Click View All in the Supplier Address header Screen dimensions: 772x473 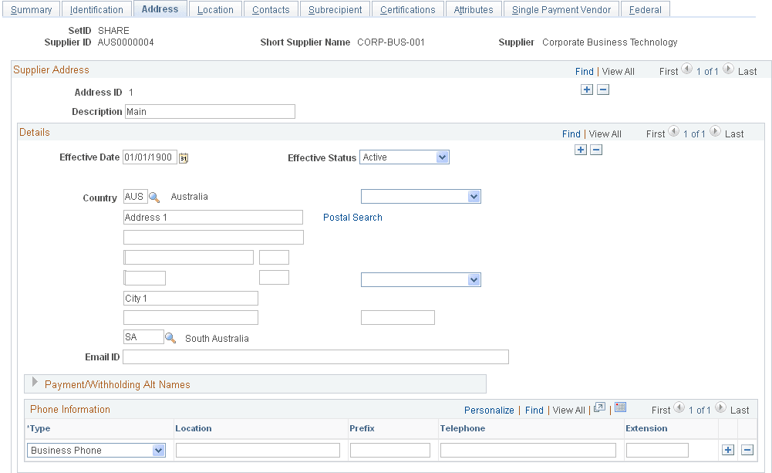tap(618, 71)
